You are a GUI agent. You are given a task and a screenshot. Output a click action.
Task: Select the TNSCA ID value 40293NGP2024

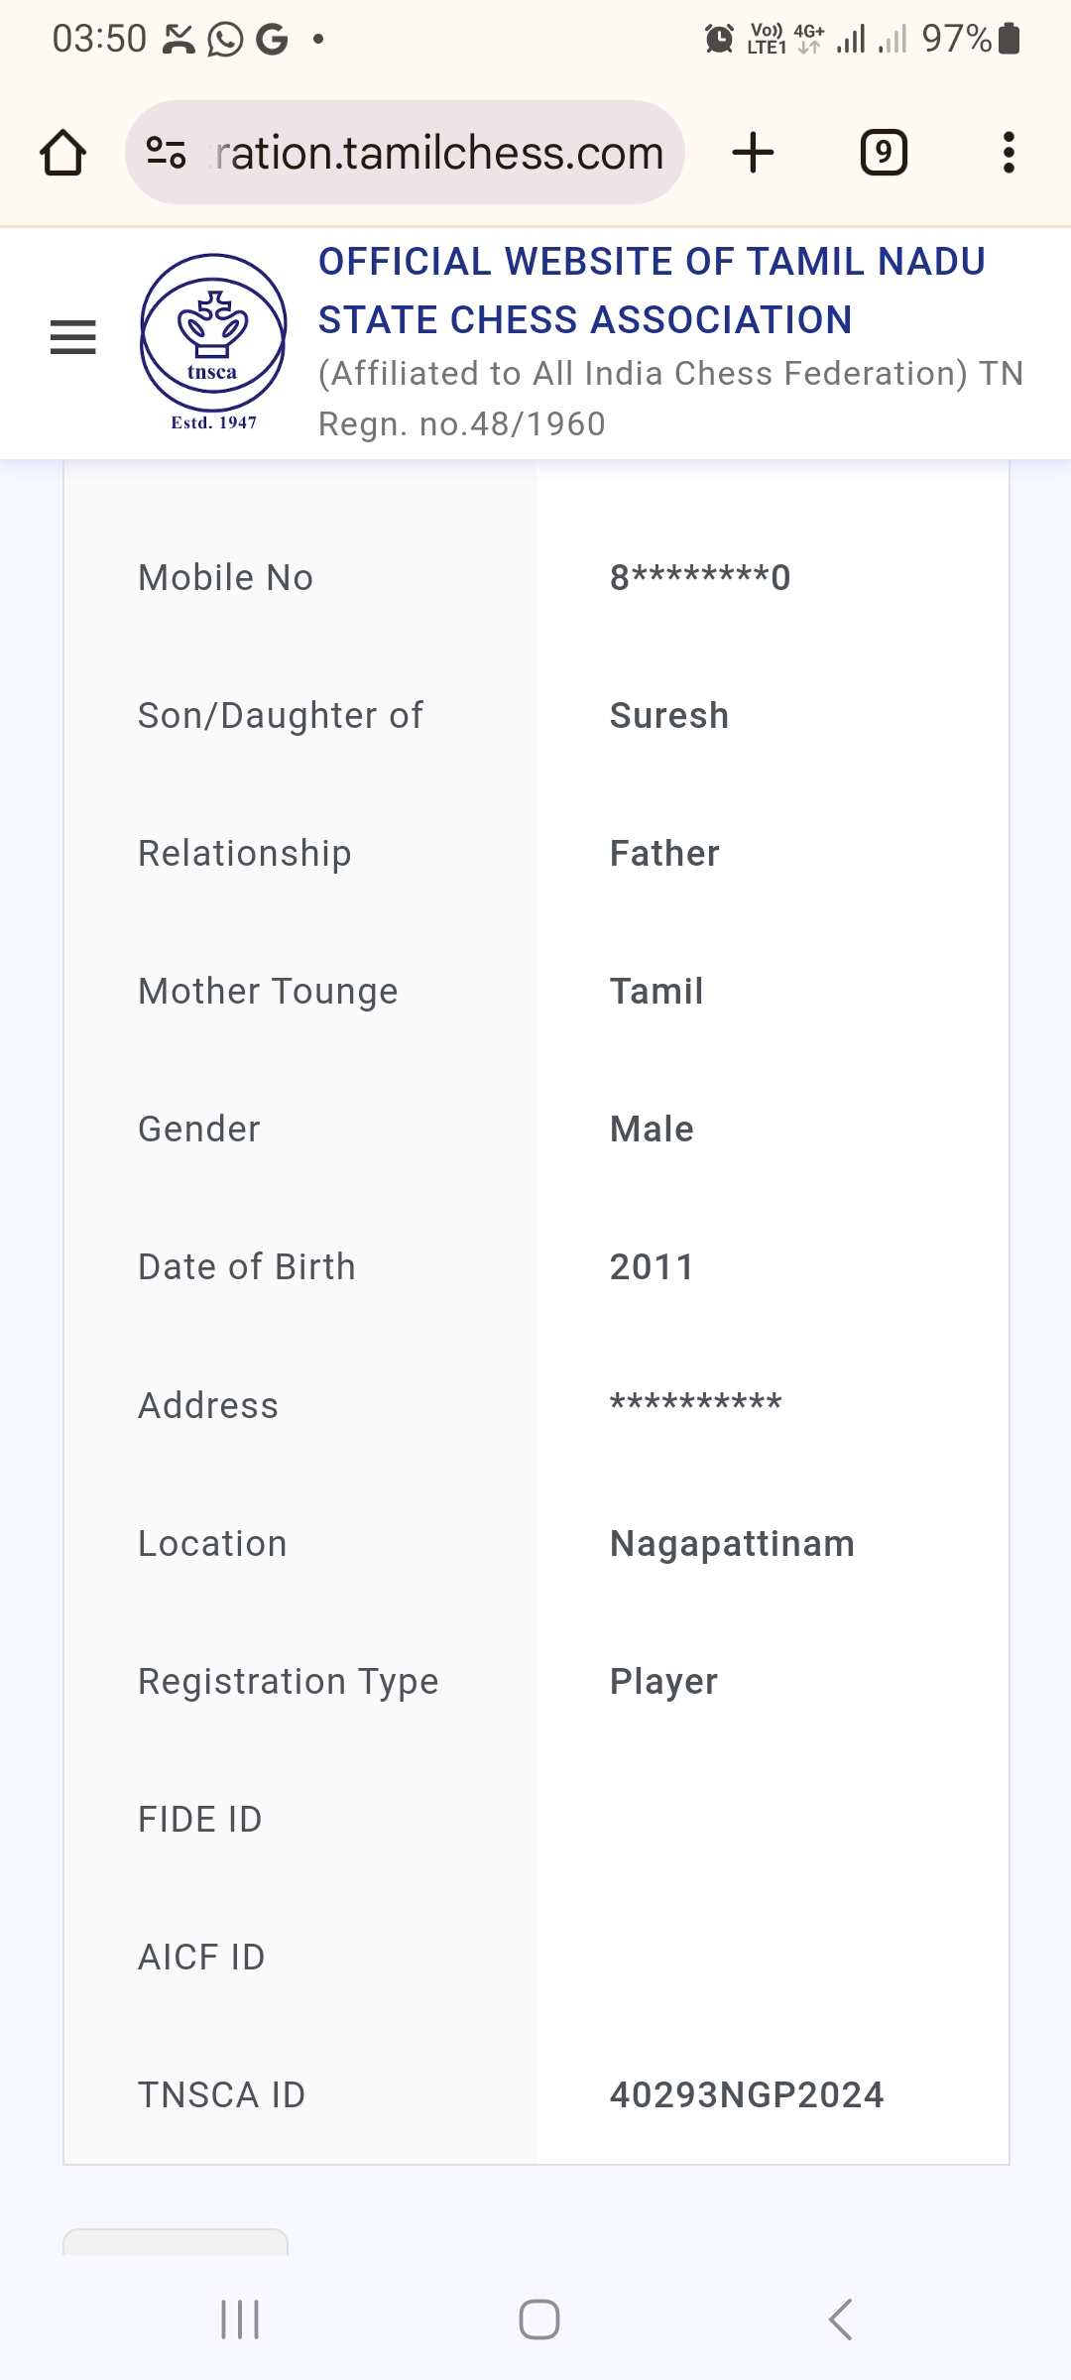point(746,2095)
